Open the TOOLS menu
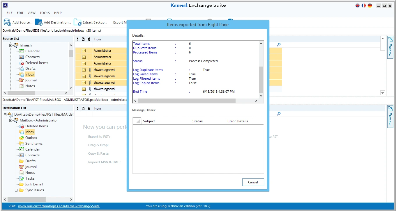Image resolution: width=396 pixels, height=211 pixels. click(45, 13)
